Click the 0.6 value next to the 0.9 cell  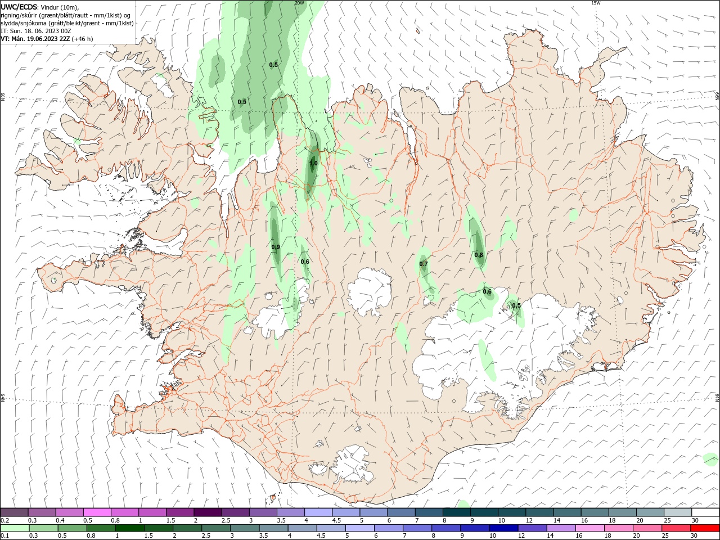point(305,262)
